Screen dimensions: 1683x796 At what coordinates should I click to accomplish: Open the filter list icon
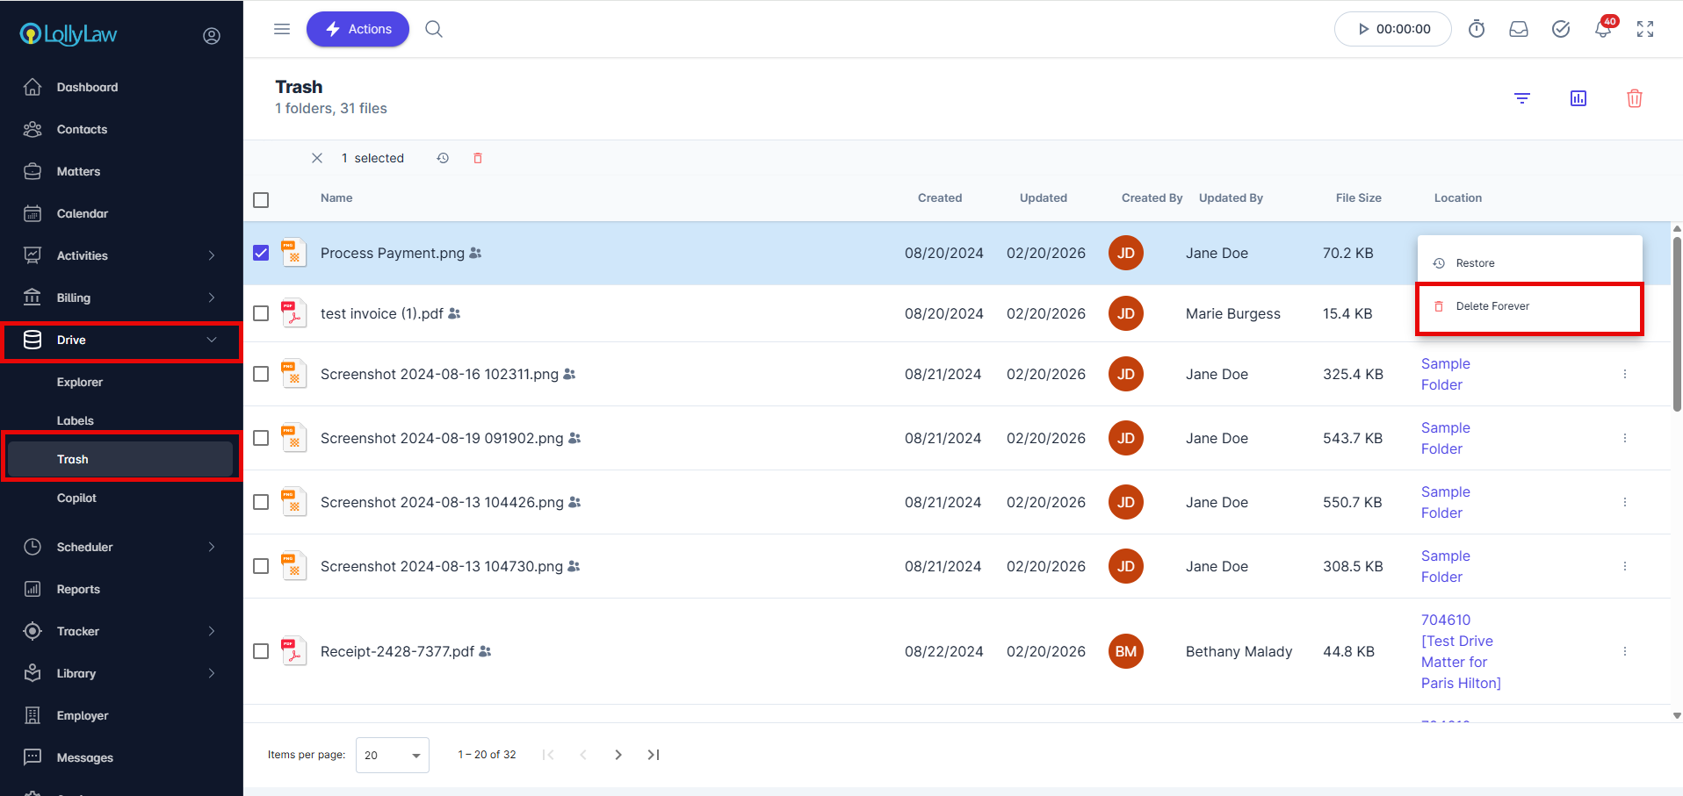coord(1522,98)
